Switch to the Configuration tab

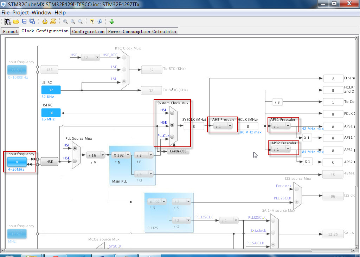point(88,31)
